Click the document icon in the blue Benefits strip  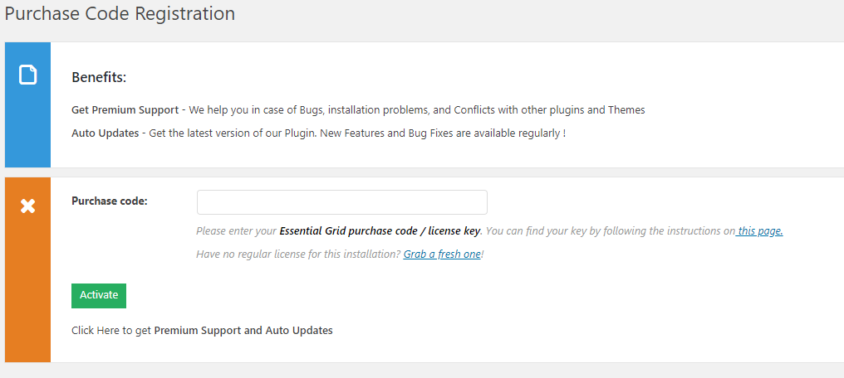pyautogui.click(x=28, y=75)
